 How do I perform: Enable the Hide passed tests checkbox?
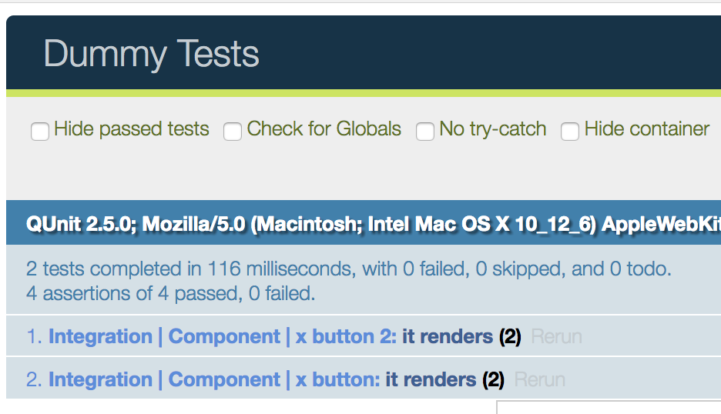pyautogui.click(x=40, y=132)
